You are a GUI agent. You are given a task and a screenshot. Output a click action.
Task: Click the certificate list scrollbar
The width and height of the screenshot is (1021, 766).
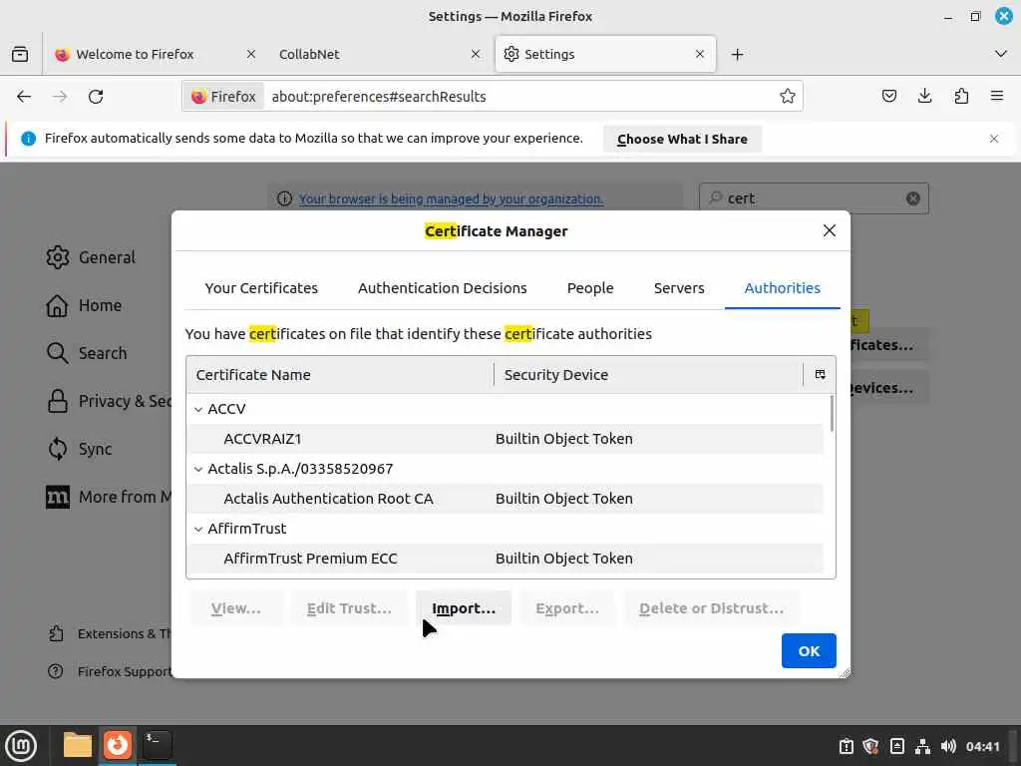tap(832, 413)
